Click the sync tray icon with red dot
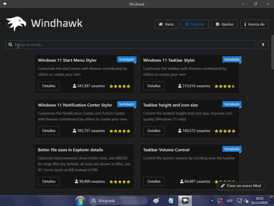Viewport: 274px width, 206px height. point(220,201)
